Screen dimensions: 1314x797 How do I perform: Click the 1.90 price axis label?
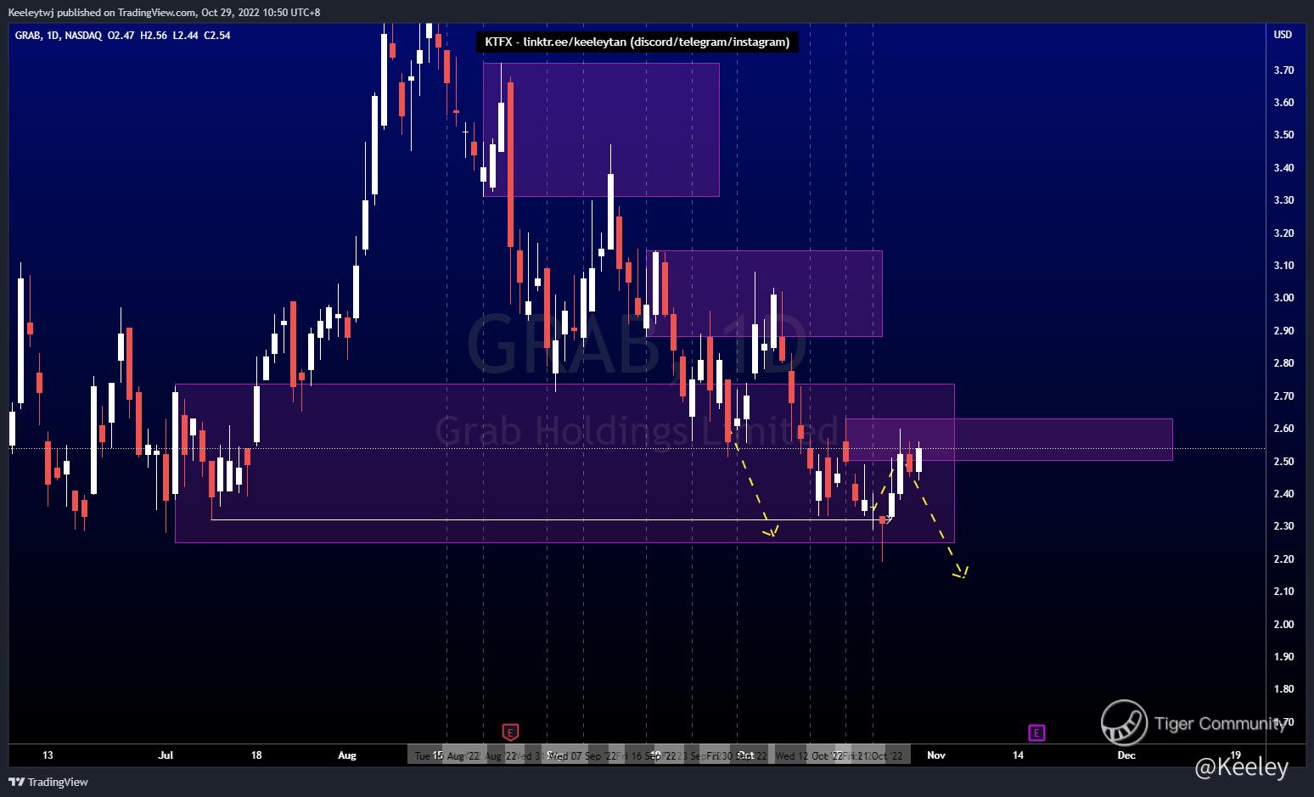1283,657
